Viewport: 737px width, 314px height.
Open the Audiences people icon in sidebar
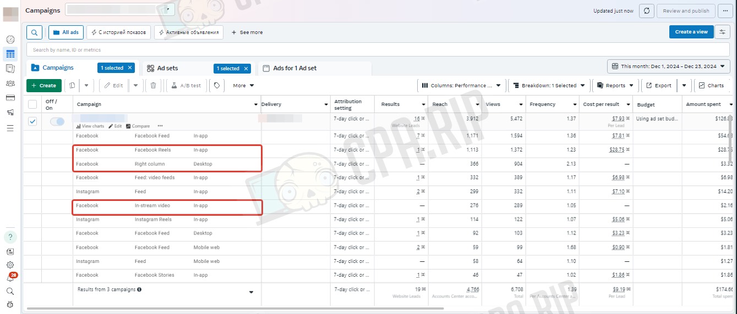pos(10,83)
